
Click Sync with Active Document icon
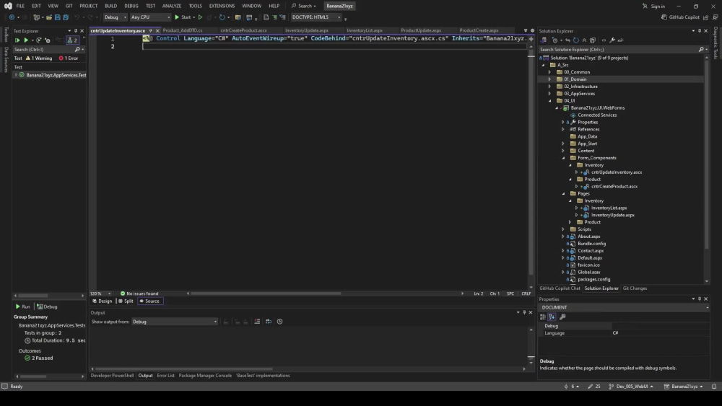[x=567, y=40]
